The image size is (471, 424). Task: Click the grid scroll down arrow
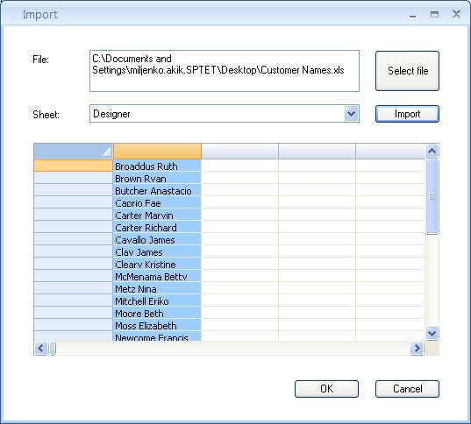432,333
